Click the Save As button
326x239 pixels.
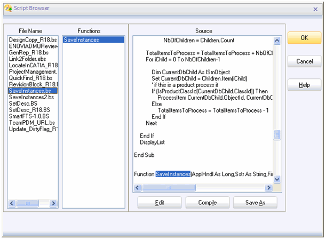pyautogui.click(x=255, y=203)
